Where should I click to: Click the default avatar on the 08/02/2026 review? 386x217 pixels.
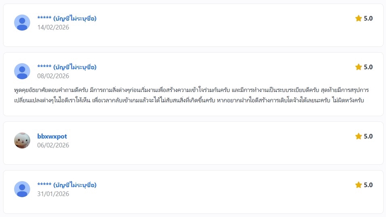[x=22, y=71]
